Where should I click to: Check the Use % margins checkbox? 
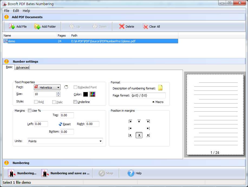pyautogui.click(x=30, y=111)
